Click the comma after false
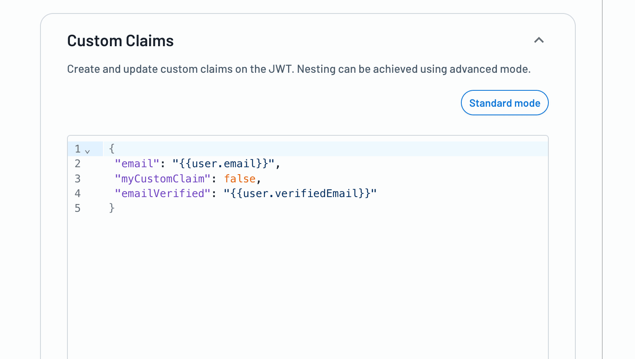 [259, 178]
